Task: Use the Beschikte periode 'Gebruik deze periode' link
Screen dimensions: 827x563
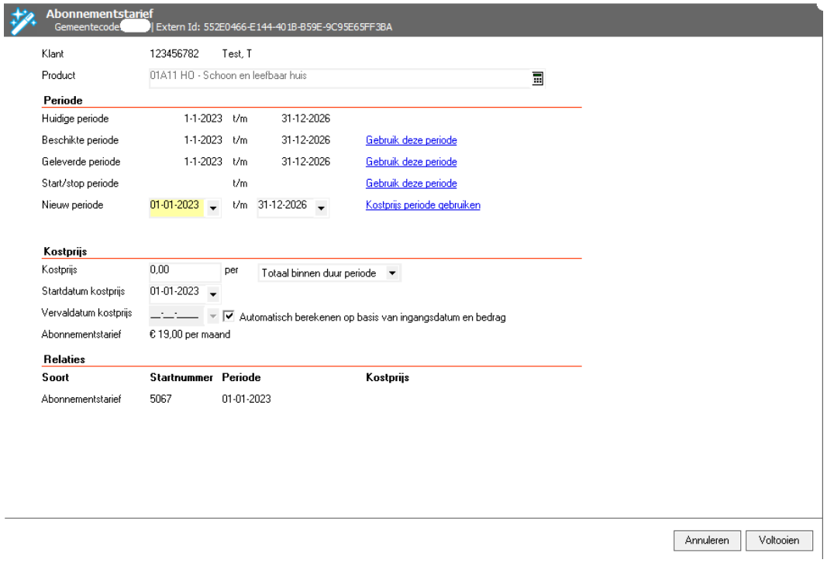Action: pos(411,141)
